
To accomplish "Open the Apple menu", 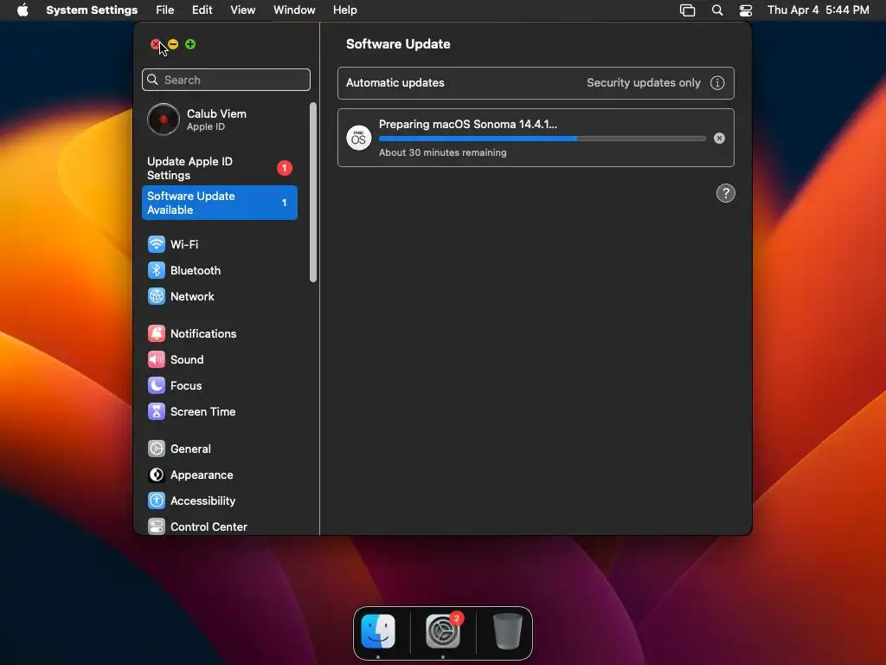I will pyautogui.click(x=22, y=10).
